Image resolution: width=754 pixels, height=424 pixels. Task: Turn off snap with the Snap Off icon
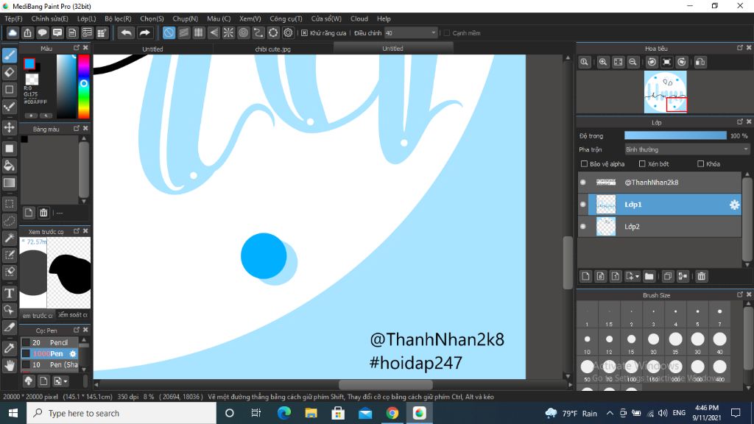point(169,32)
